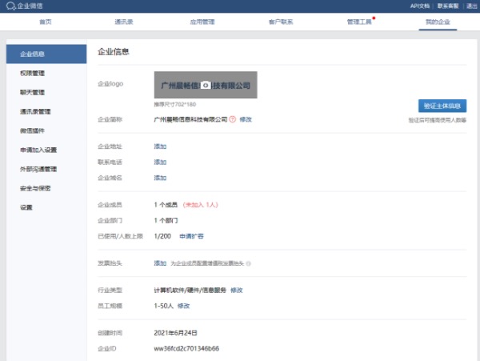The width and height of the screenshot is (480, 361).
Task: Open the 应用管理 tab
Action: [x=202, y=22]
